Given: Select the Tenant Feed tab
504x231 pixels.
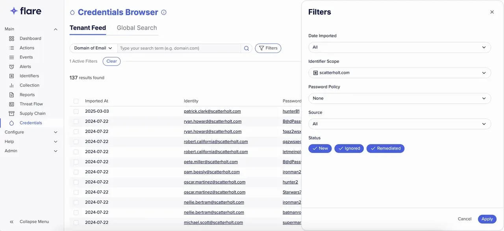Looking at the screenshot, I should pyautogui.click(x=88, y=28).
